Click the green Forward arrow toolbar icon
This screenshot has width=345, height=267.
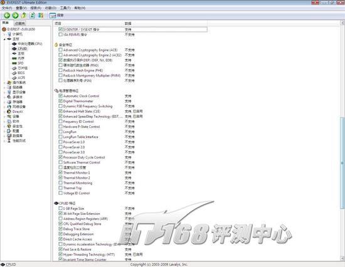pos(15,15)
